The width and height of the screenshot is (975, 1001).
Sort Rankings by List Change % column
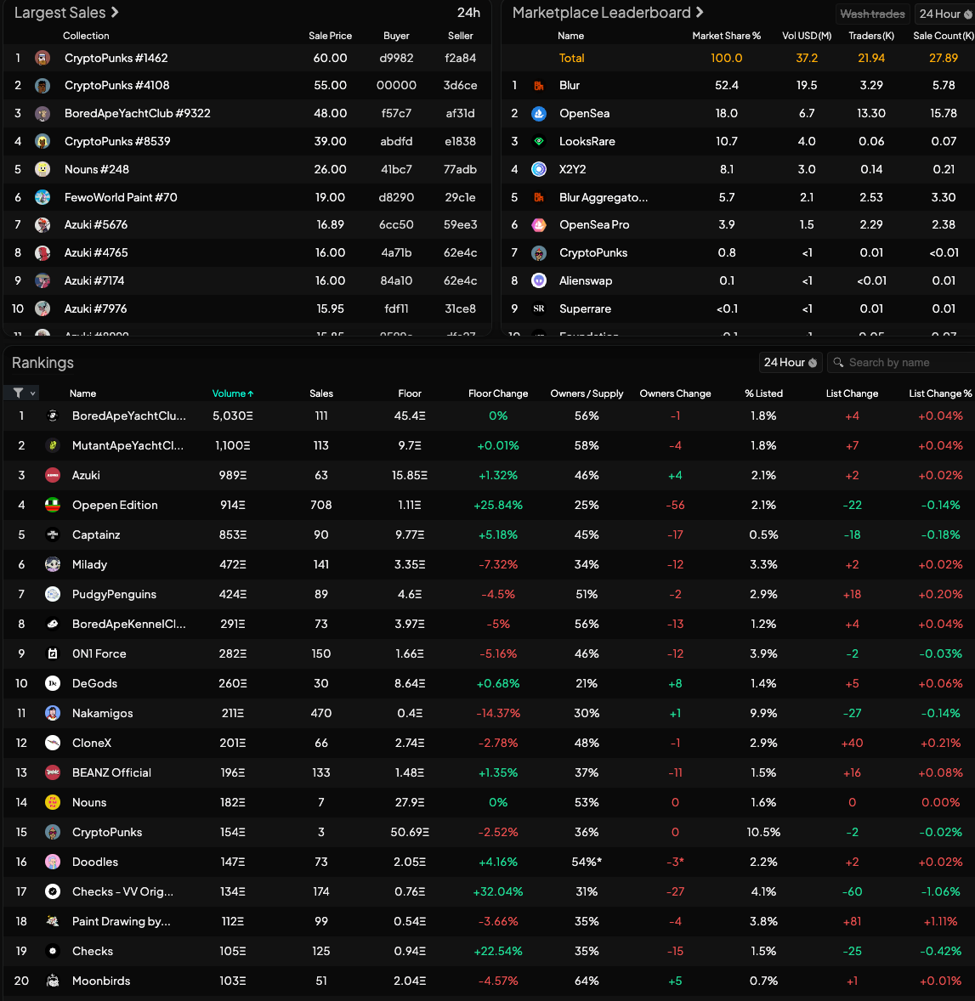(940, 394)
